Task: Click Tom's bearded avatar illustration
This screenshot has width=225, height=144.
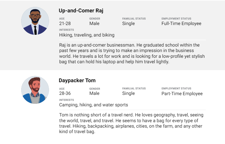Action: (x=35, y=90)
